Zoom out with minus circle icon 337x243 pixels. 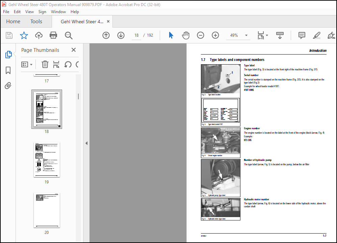pyautogui.click(x=200, y=35)
